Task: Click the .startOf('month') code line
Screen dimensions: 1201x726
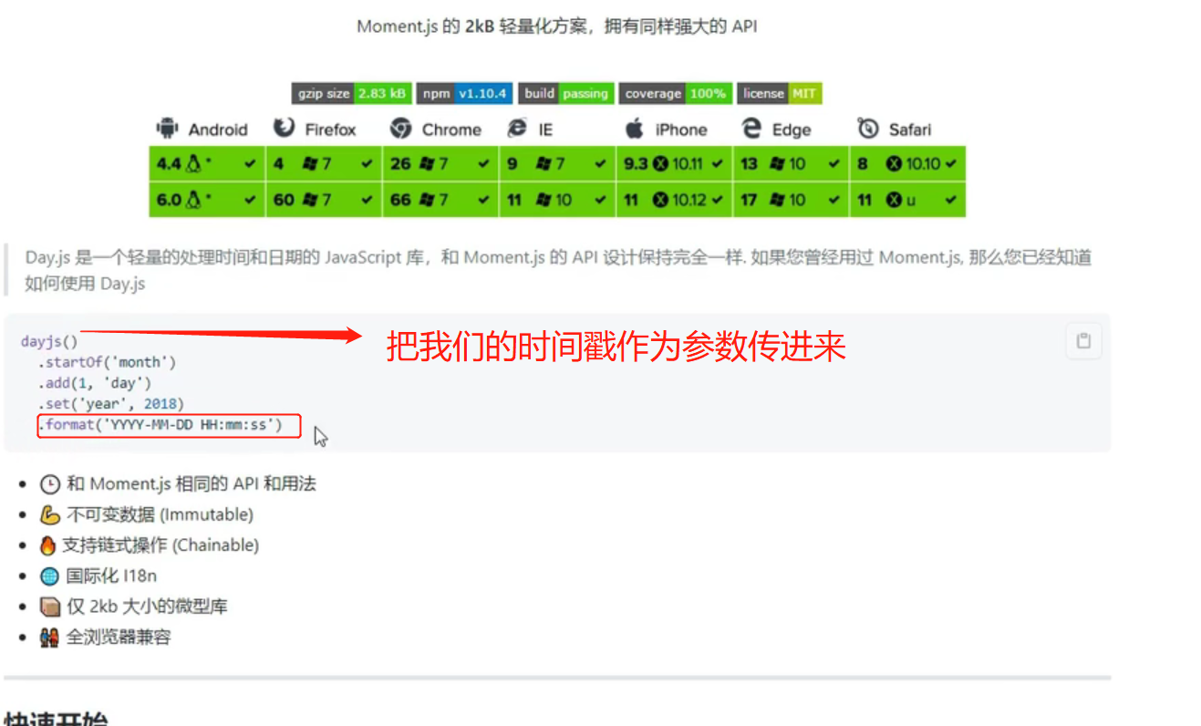Action: [x=106, y=362]
